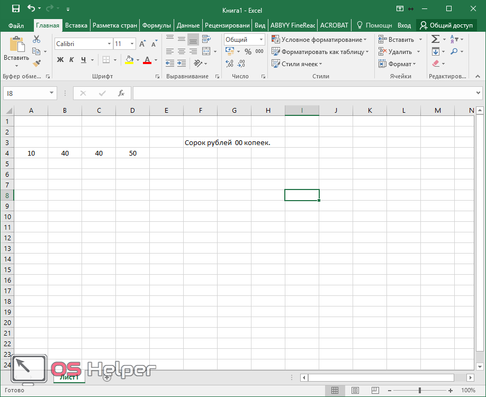Click the AutoSum sigma icon

click(x=435, y=40)
